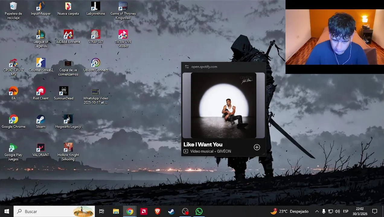
Task: Select the League of Legends desktop icon
Action: click(x=41, y=39)
